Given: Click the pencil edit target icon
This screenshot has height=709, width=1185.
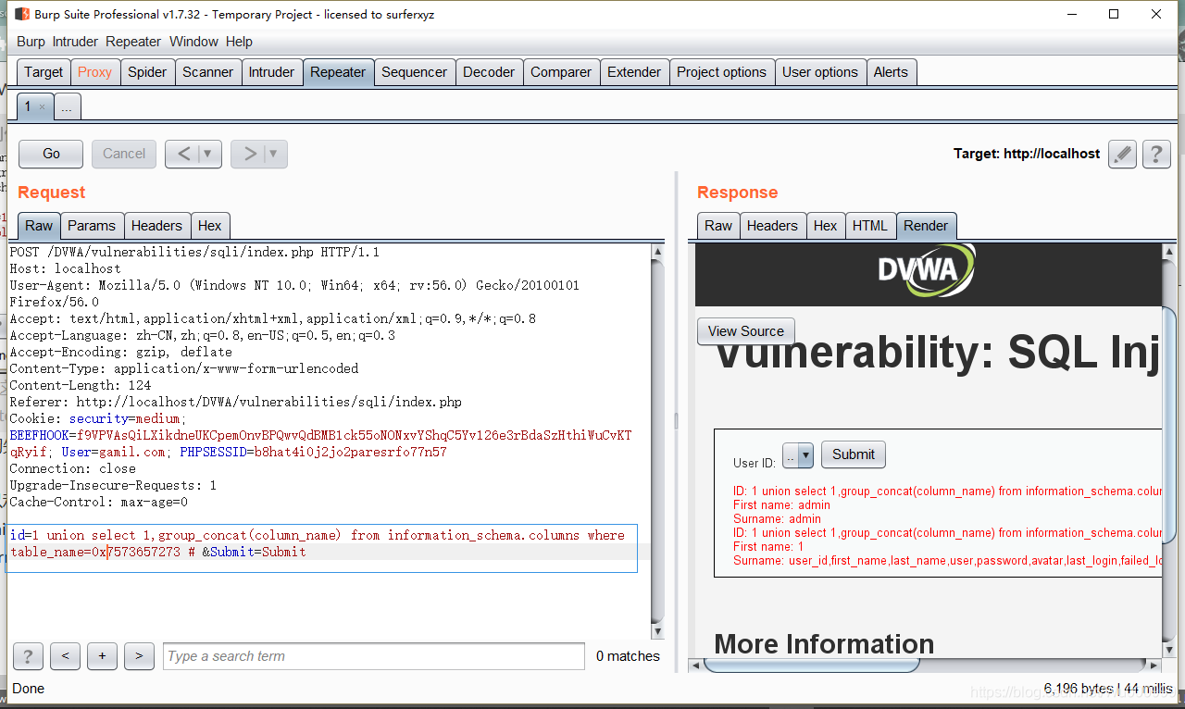Looking at the screenshot, I should (x=1122, y=154).
